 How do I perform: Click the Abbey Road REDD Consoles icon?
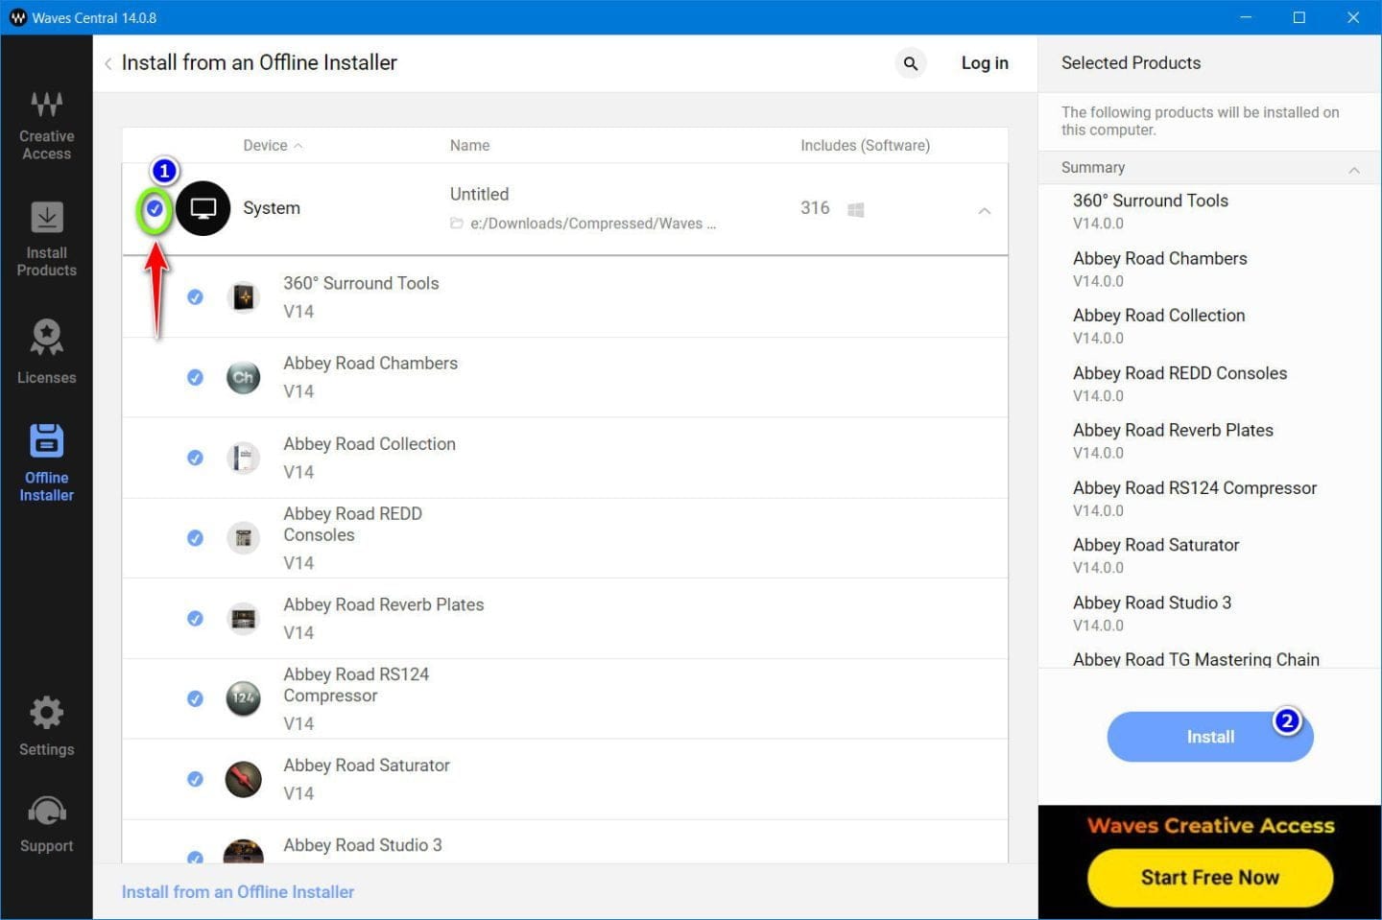244,538
